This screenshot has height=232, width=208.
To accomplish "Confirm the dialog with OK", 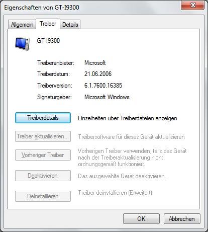I will pyautogui.click(x=141, y=219).
